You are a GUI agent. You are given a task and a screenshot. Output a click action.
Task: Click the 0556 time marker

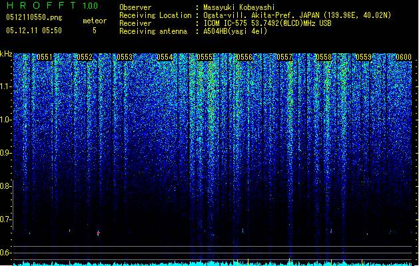[244, 57]
